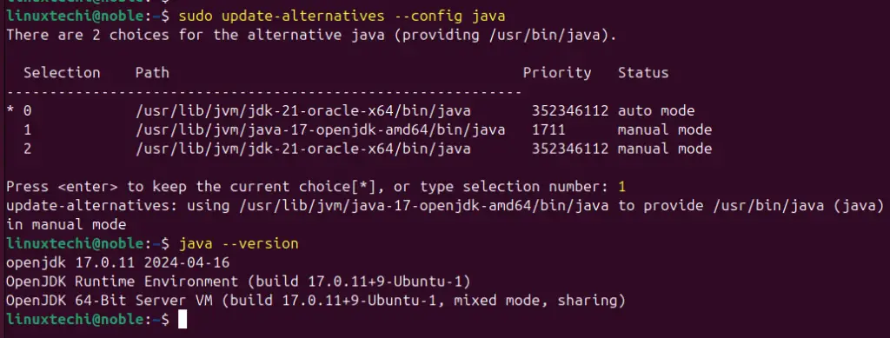Select the java-17-openjdk-amd64 path text
The height and width of the screenshot is (338, 890).
(x=320, y=130)
